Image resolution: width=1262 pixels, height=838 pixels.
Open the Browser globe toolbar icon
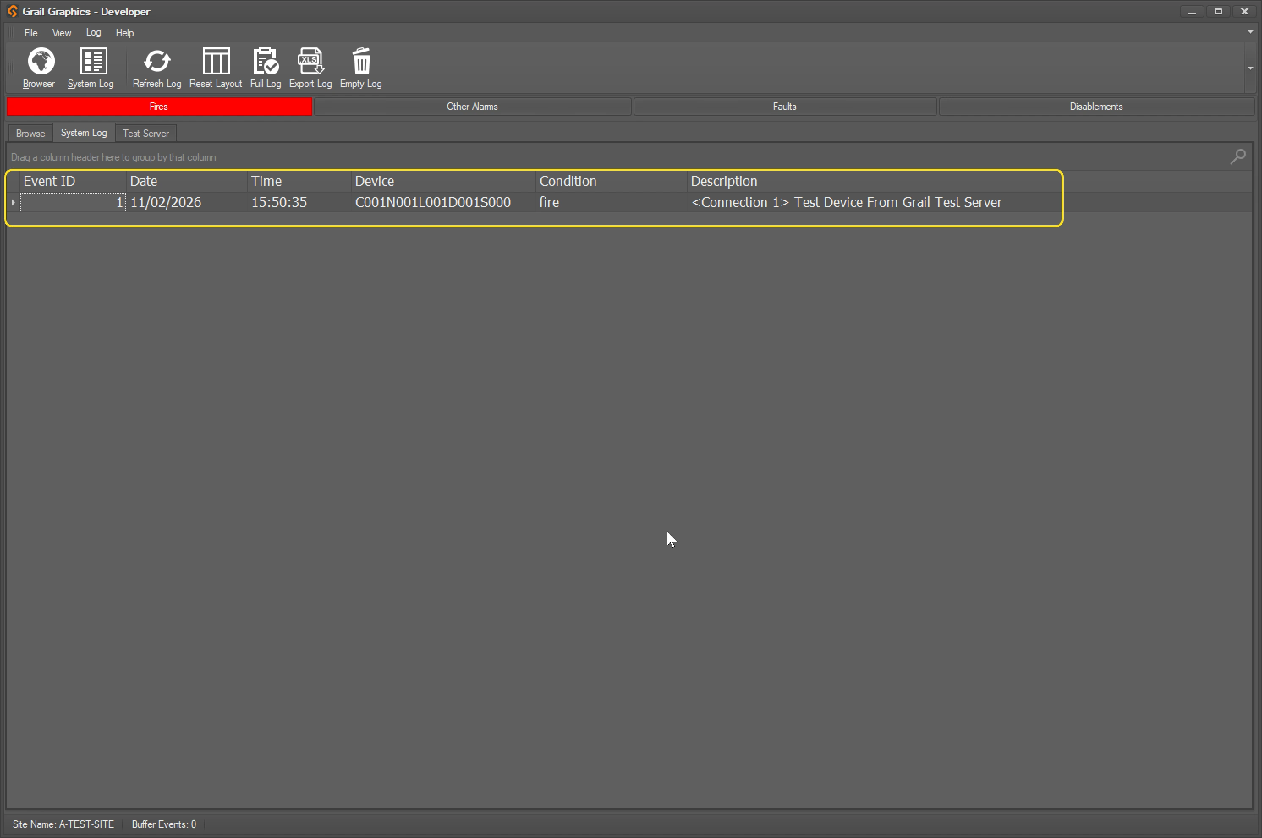40,61
